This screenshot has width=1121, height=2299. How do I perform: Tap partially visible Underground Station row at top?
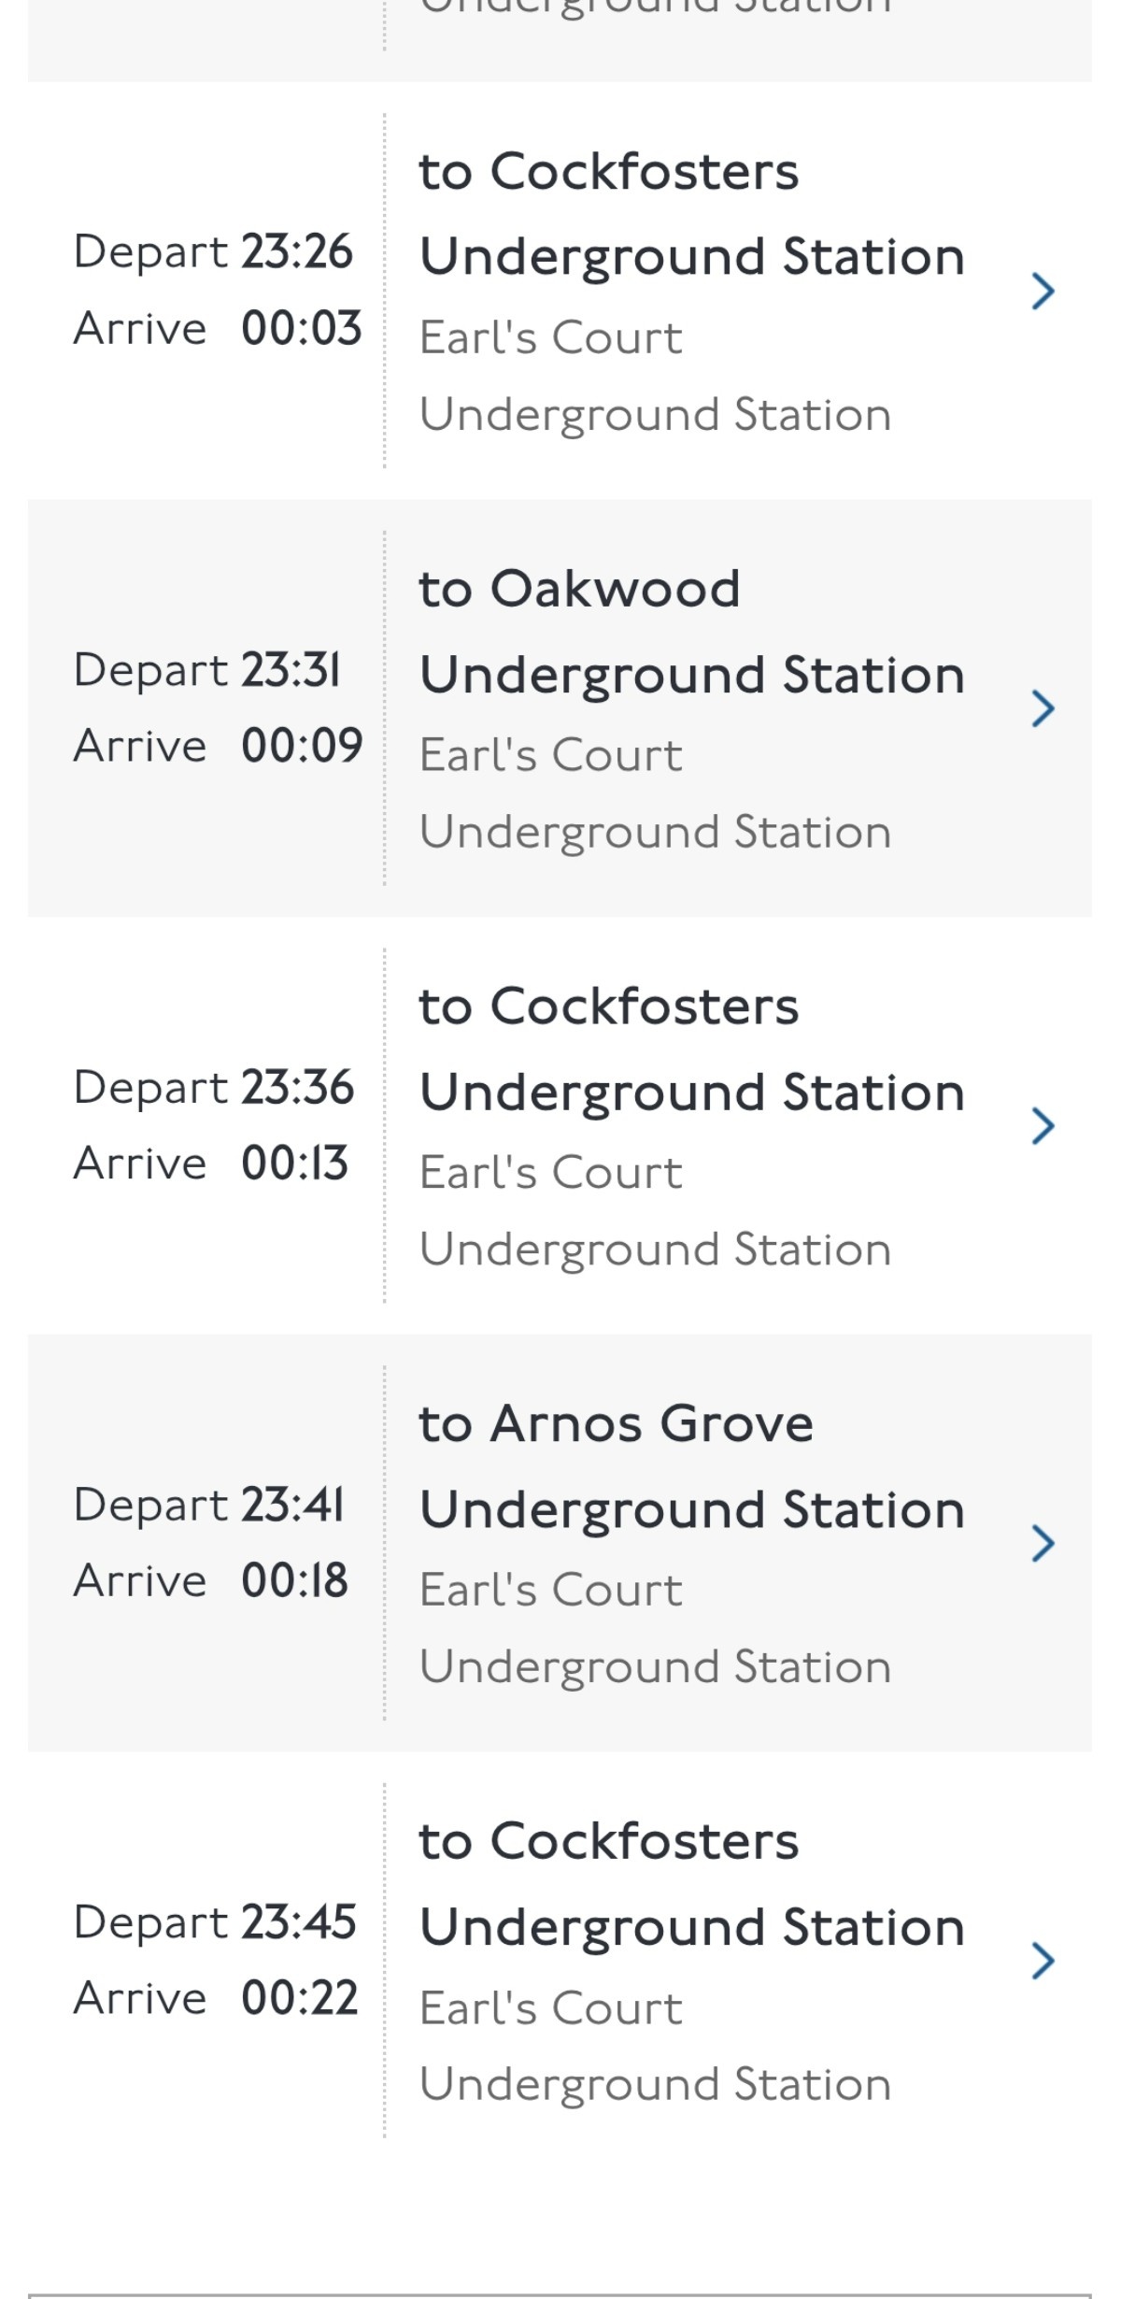pos(654,19)
